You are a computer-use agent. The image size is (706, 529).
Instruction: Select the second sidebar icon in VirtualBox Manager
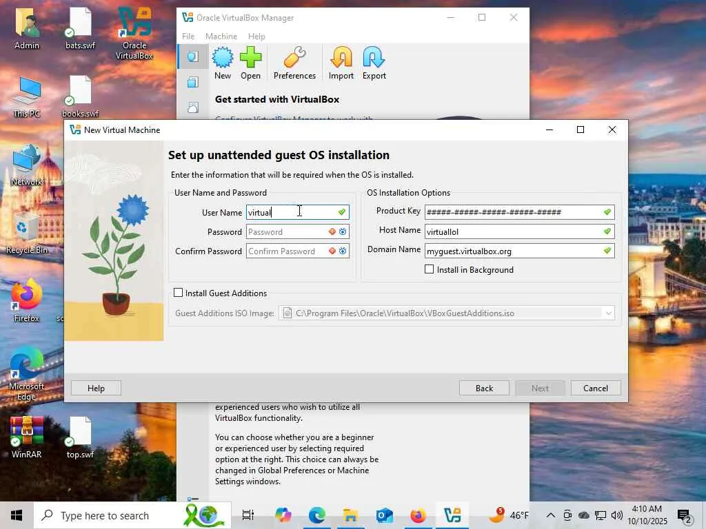pyautogui.click(x=193, y=82)
